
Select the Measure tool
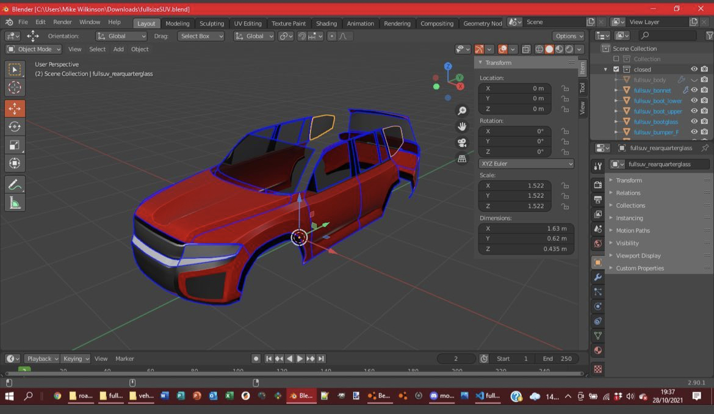15,203
